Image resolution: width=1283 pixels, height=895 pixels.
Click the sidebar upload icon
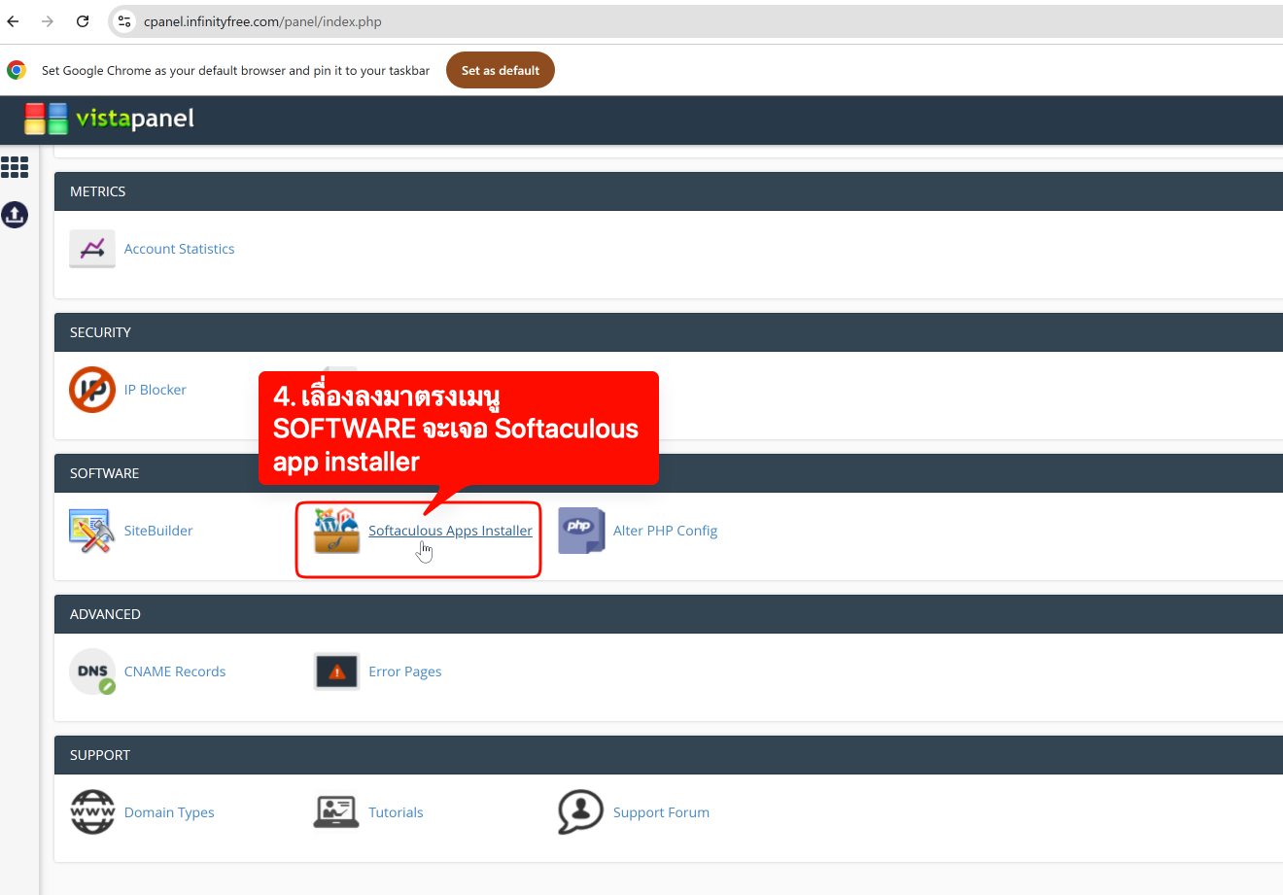pyautogui.click(x=15, y=215)
